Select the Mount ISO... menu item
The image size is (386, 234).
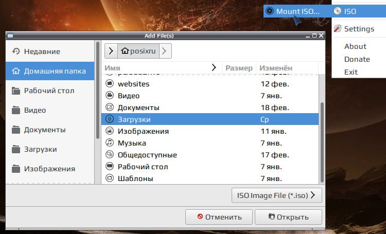click(297, 11)
